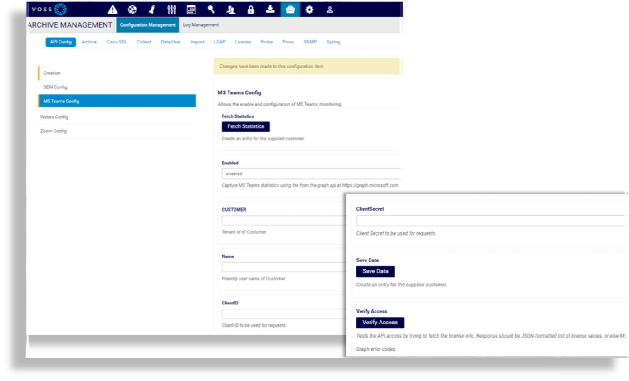Open the gear settings icon
Screen dimensions: 629x381
coord(310,10)
